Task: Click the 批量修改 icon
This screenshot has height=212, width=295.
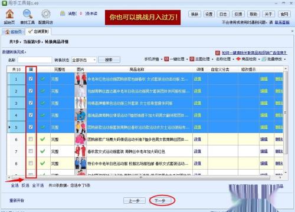Action: 264,59
